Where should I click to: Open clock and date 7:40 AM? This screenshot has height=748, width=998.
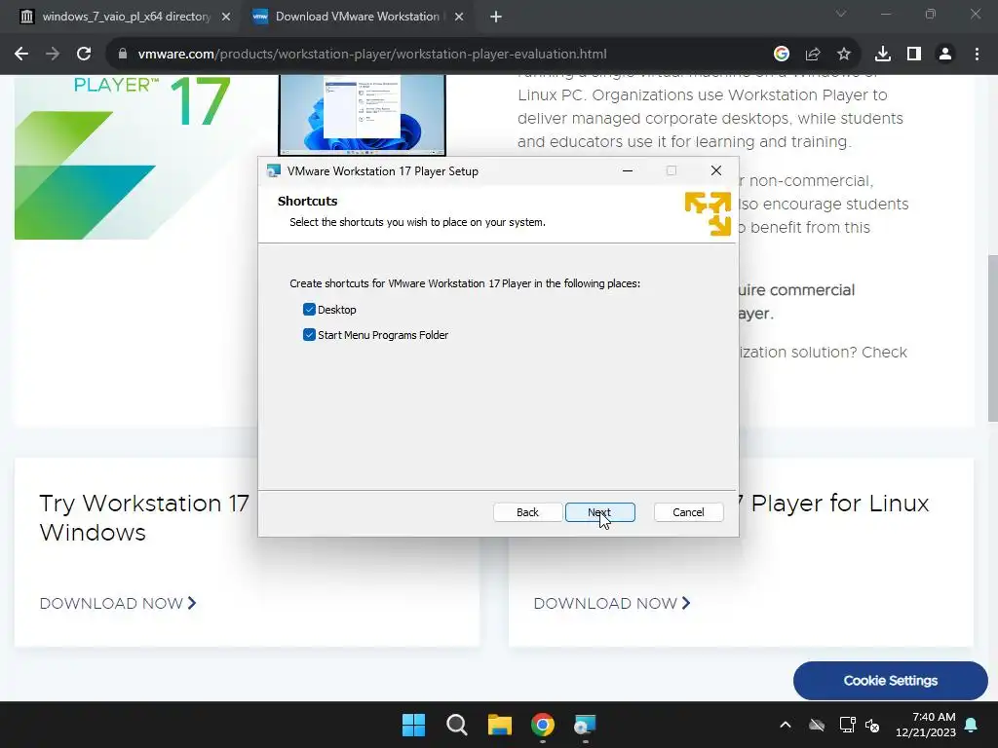click(926, 725)
